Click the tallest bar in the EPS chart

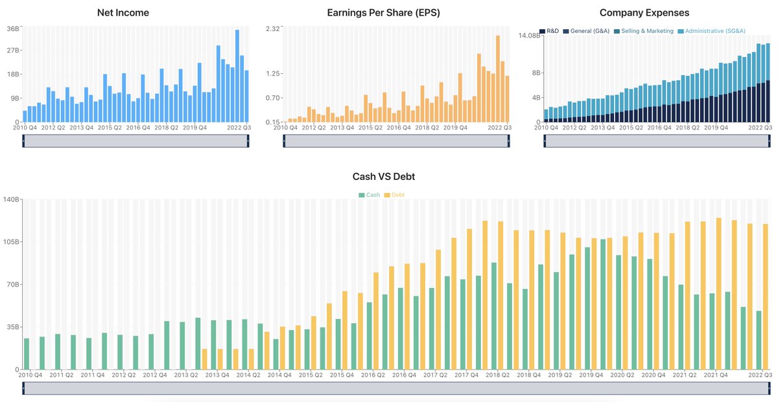click(498, 78)
